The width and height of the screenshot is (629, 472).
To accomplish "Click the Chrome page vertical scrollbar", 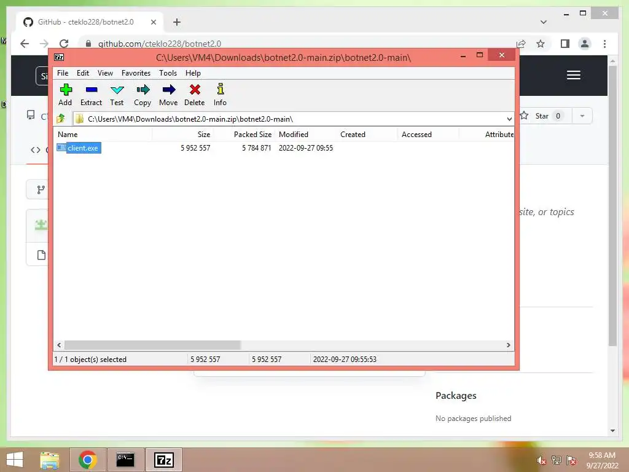I will tap(612, 205).
